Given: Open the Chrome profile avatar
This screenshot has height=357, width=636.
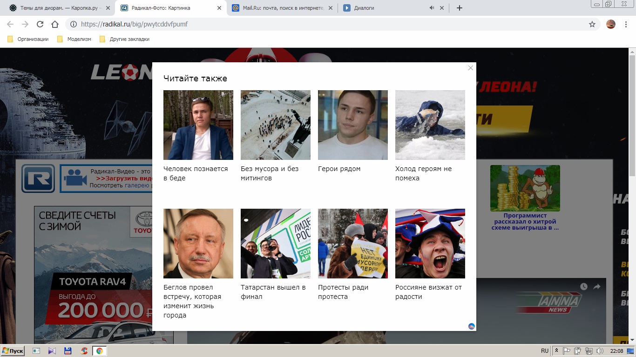Looking at the screenshot, I should pos(611,24).
